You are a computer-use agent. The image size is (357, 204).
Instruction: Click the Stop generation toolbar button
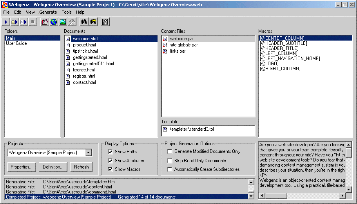(x=33, y=22)
